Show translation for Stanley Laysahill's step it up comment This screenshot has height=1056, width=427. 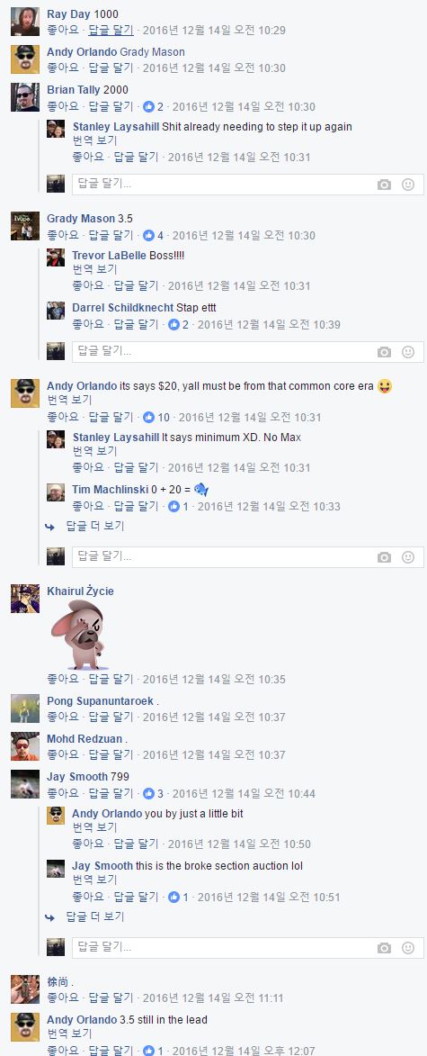tap(94, 140)
